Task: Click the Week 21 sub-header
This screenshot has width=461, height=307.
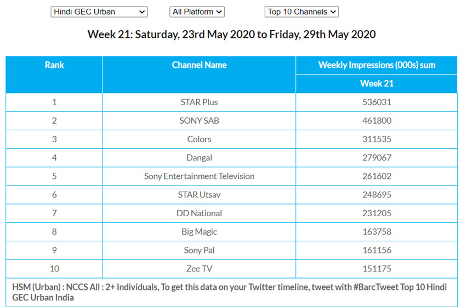Action: [377, 84]
